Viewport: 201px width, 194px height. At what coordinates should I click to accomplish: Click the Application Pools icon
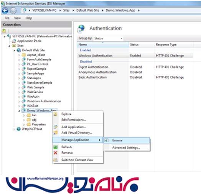pyautogui.click(x=14, y=41)
